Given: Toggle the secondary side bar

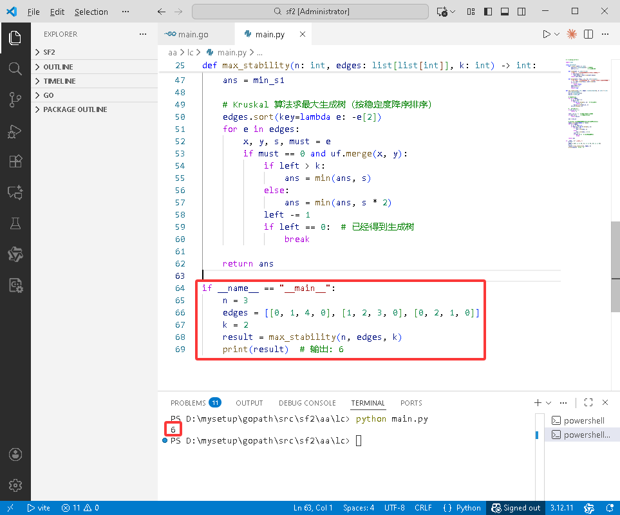Looking at the screenshot, I should pos(521,12).
